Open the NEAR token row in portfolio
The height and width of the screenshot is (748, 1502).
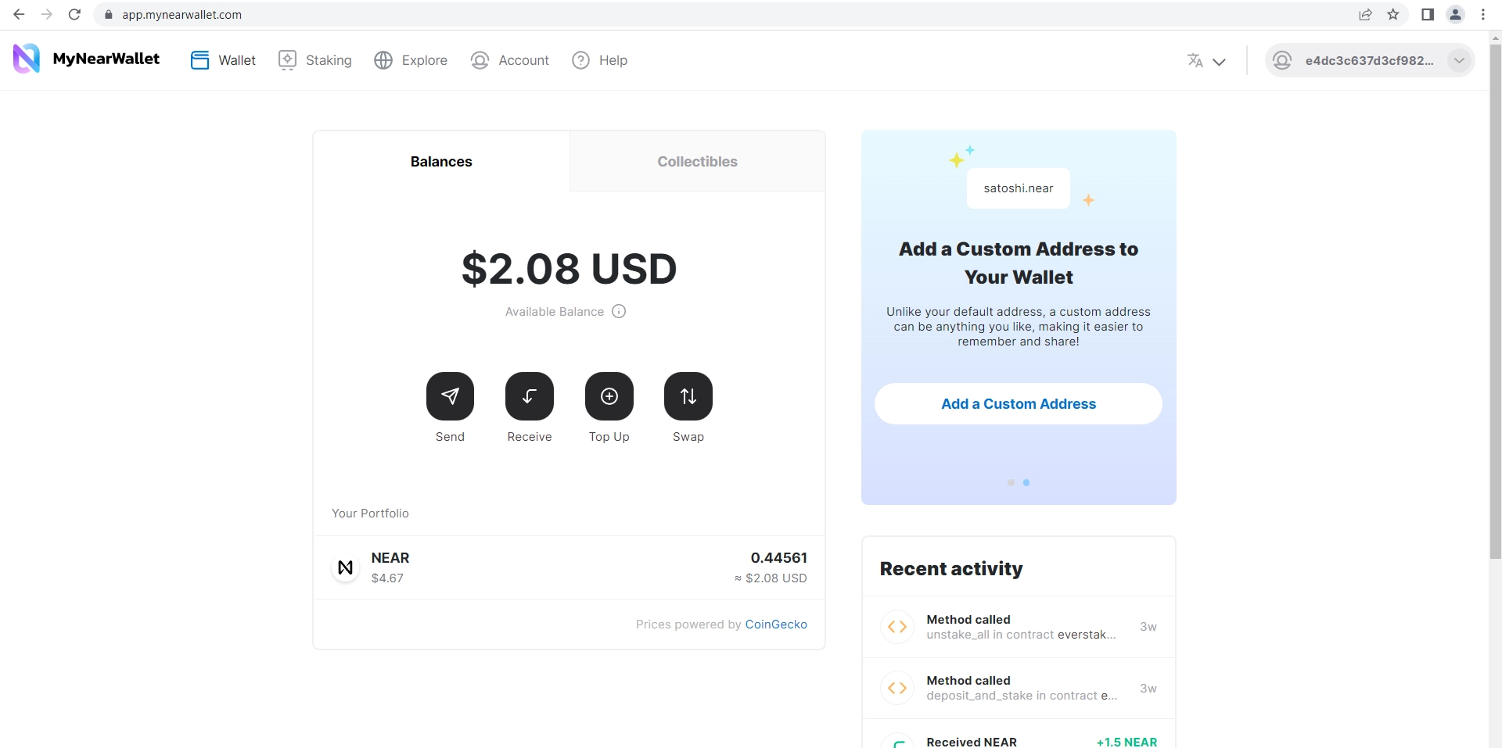569,567
